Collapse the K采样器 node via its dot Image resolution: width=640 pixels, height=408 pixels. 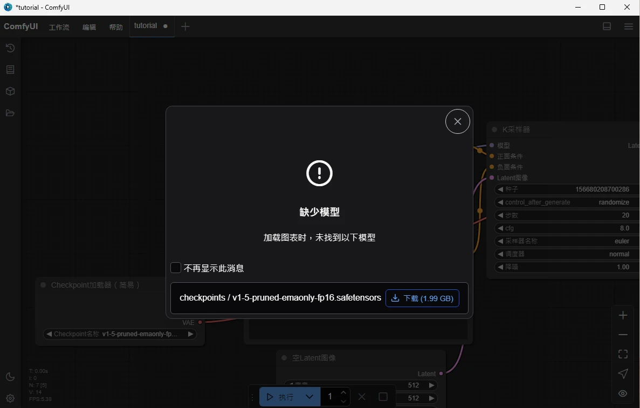click(x=494, y=130)
